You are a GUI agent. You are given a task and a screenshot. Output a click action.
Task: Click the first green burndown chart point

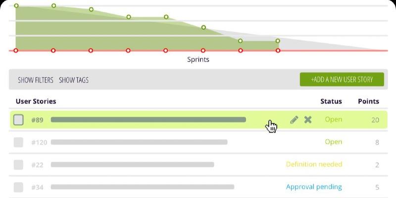(16, 6)
